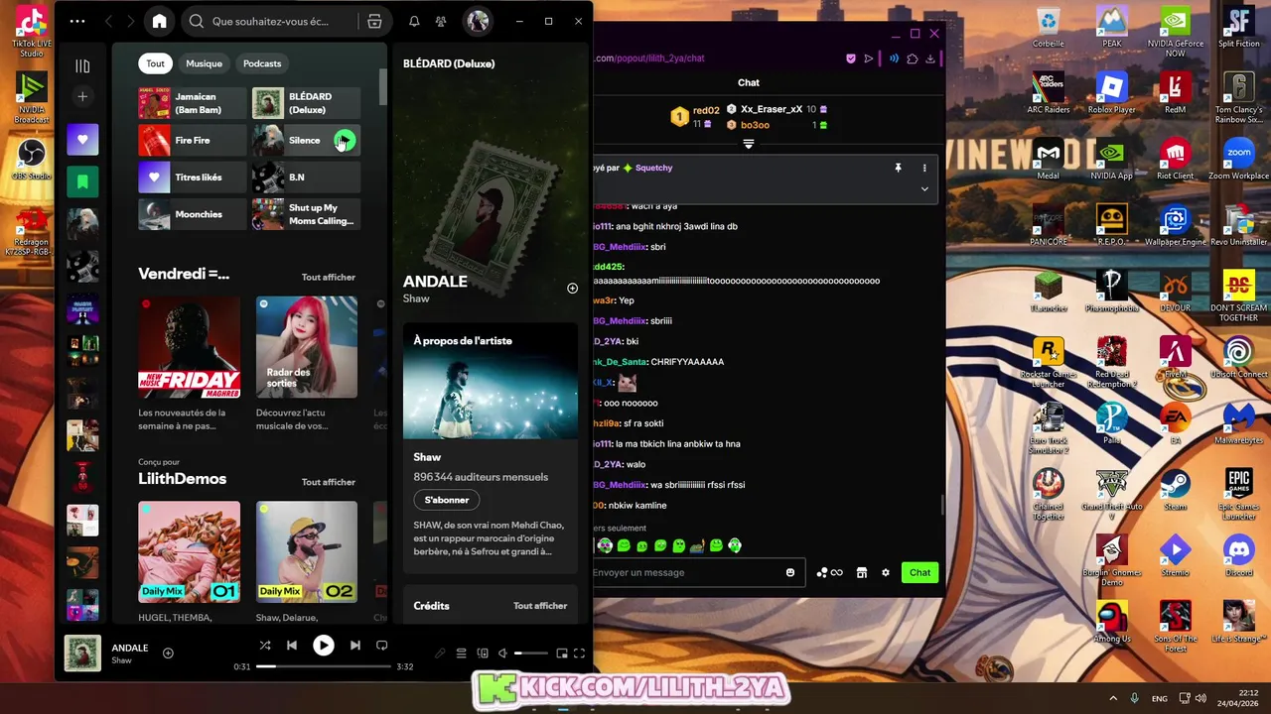Play Silence with green play button
The width and height of the screenshot is (1271, 714).
[344, 140]
